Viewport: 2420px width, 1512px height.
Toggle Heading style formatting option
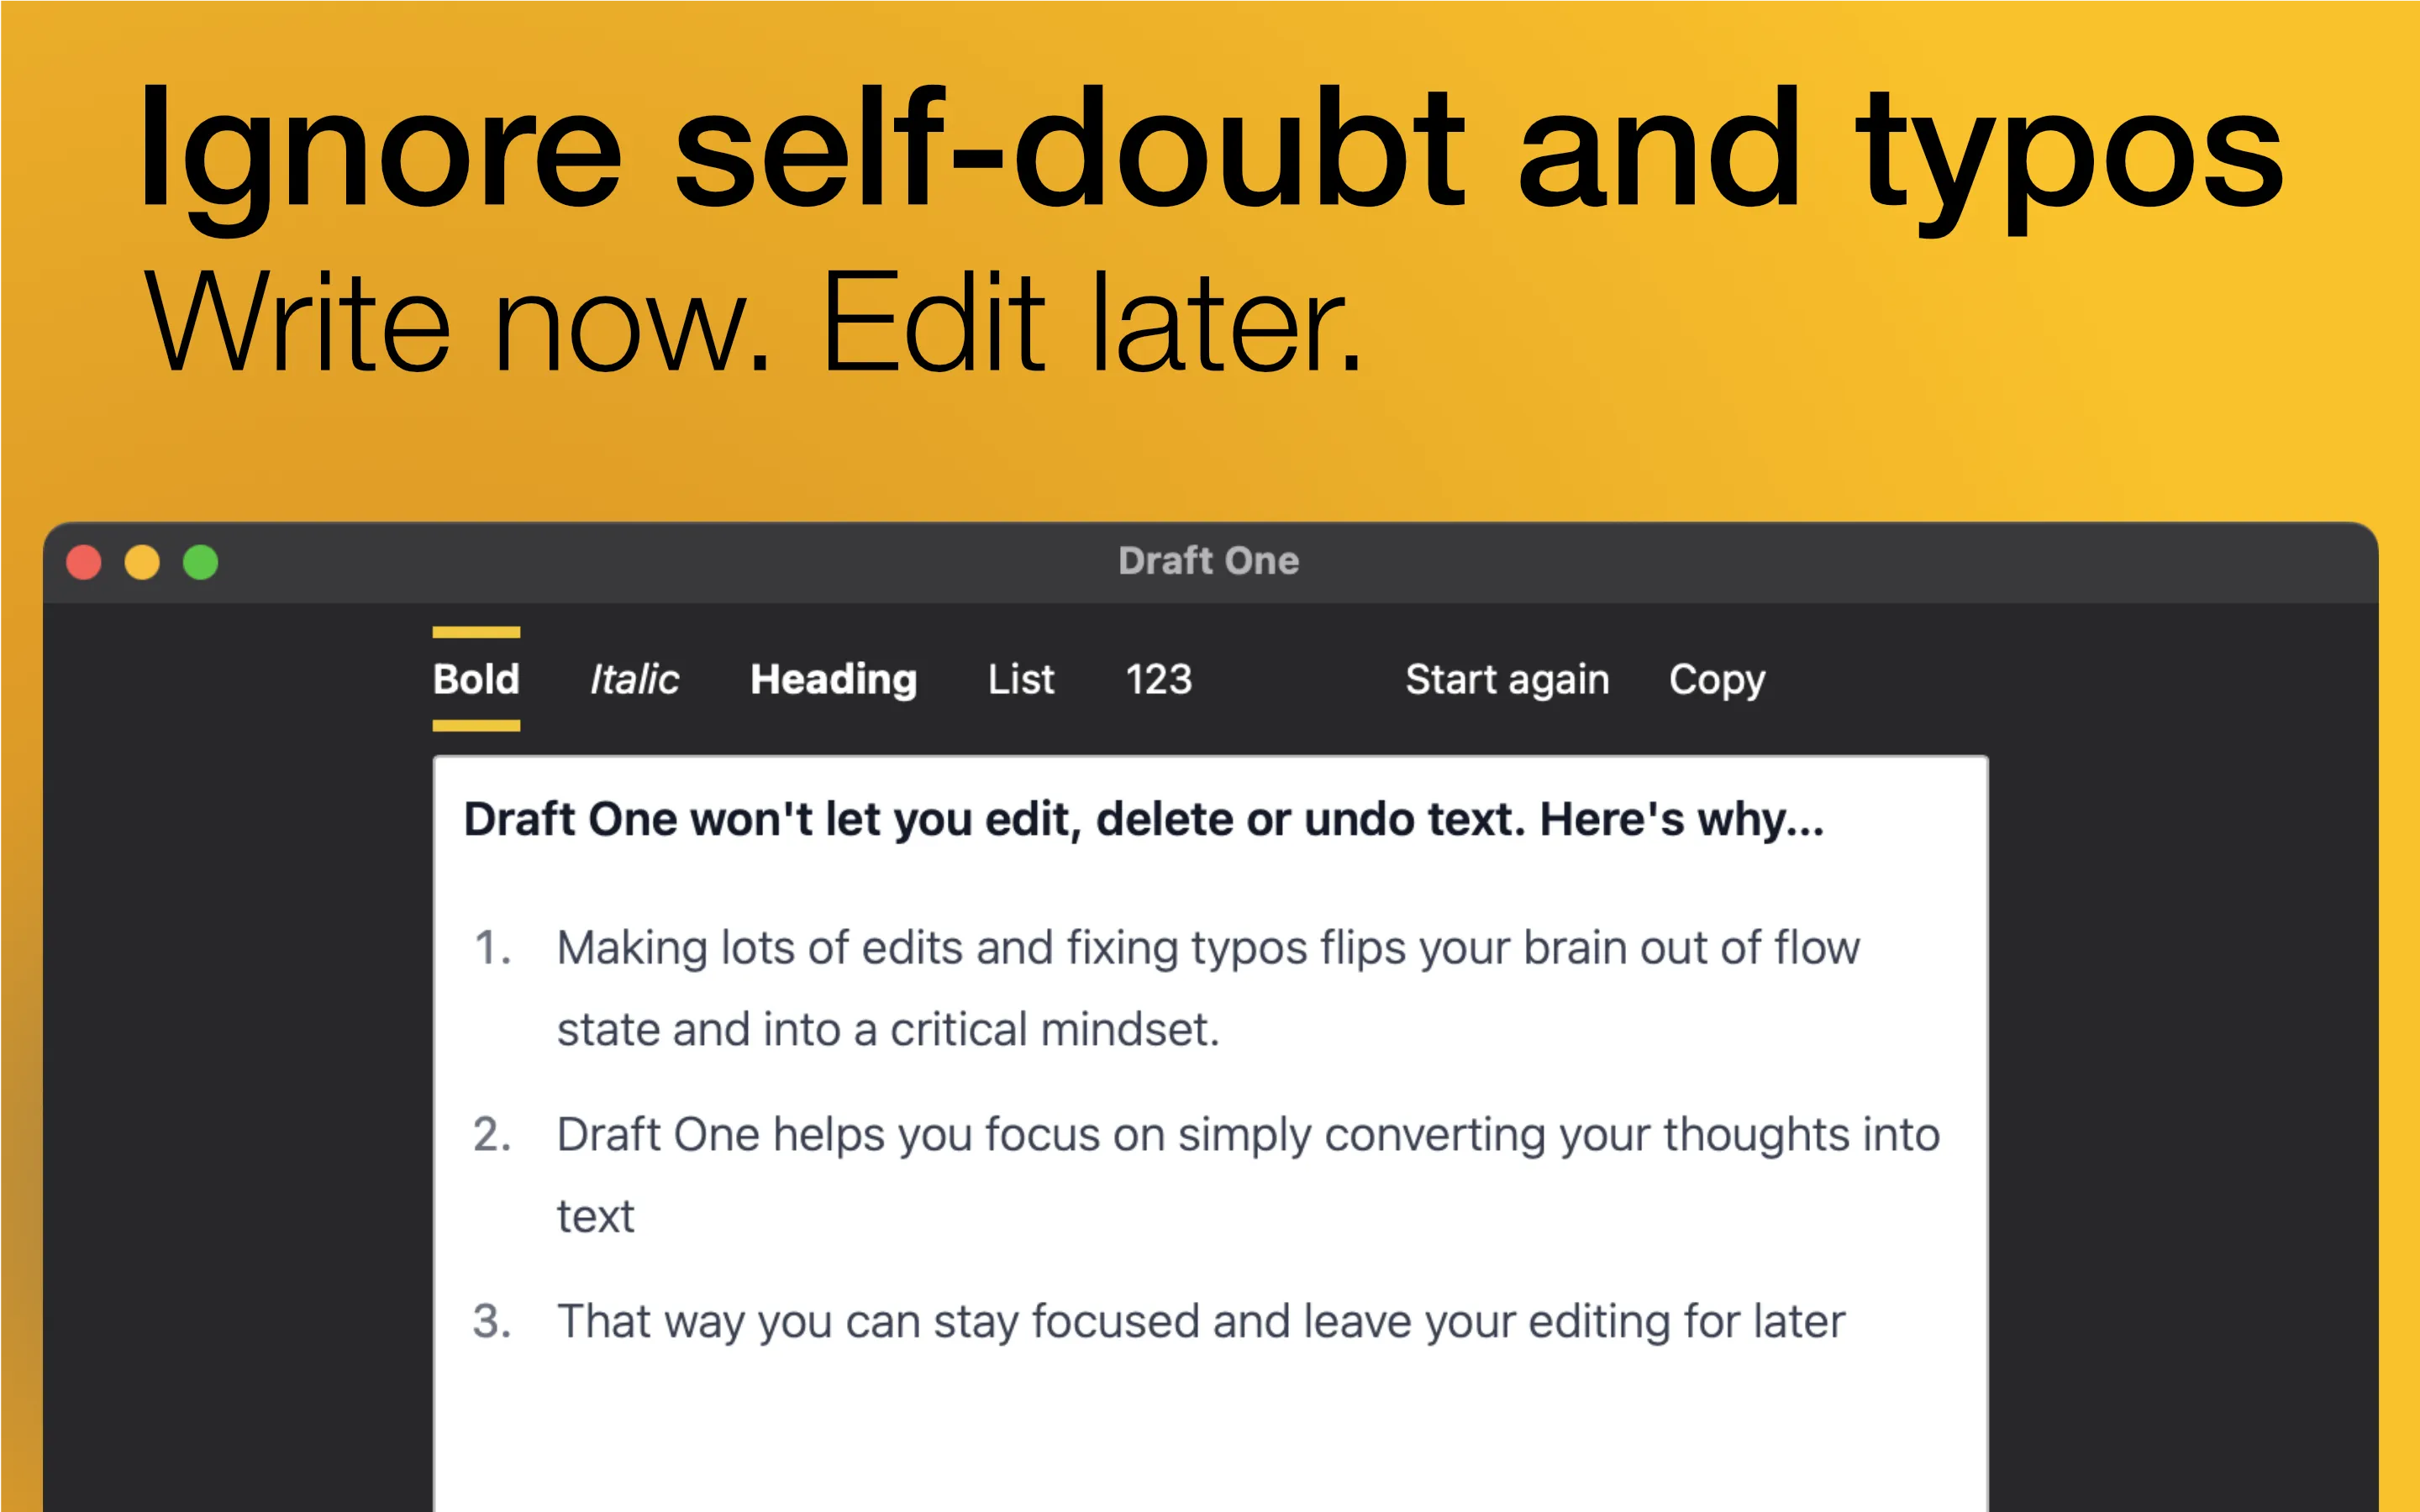point(834,678)
